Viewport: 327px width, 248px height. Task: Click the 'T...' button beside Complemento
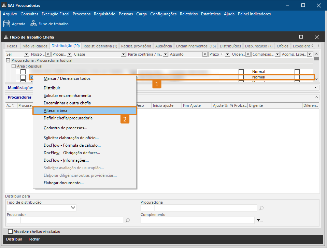pos(260,220)
